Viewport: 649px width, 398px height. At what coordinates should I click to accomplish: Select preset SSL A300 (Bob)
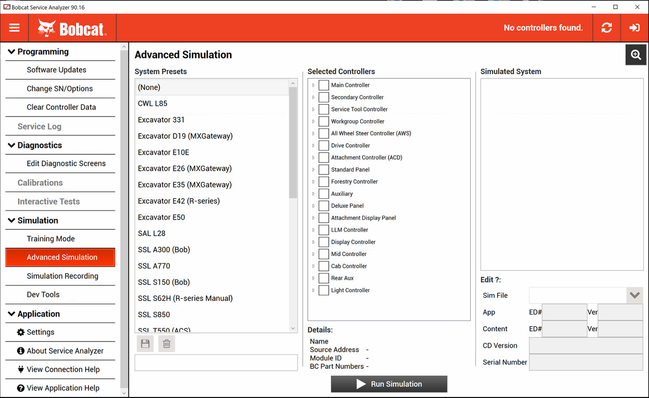(212, 249)
